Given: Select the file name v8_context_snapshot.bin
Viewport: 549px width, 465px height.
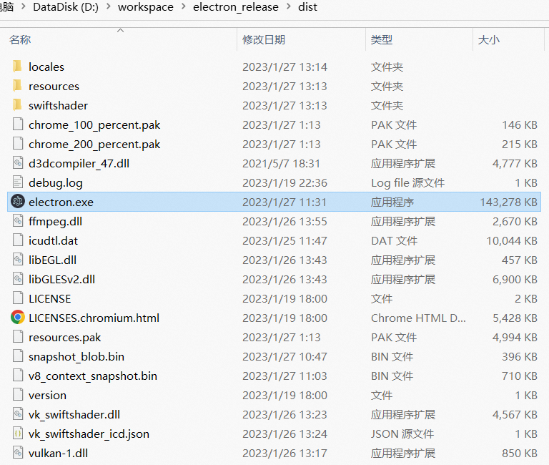Looking at the screenshot, I should click(x=93, y=376).
